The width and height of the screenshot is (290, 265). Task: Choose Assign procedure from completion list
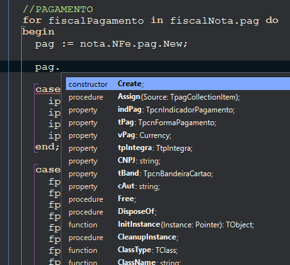coord(178,97)
